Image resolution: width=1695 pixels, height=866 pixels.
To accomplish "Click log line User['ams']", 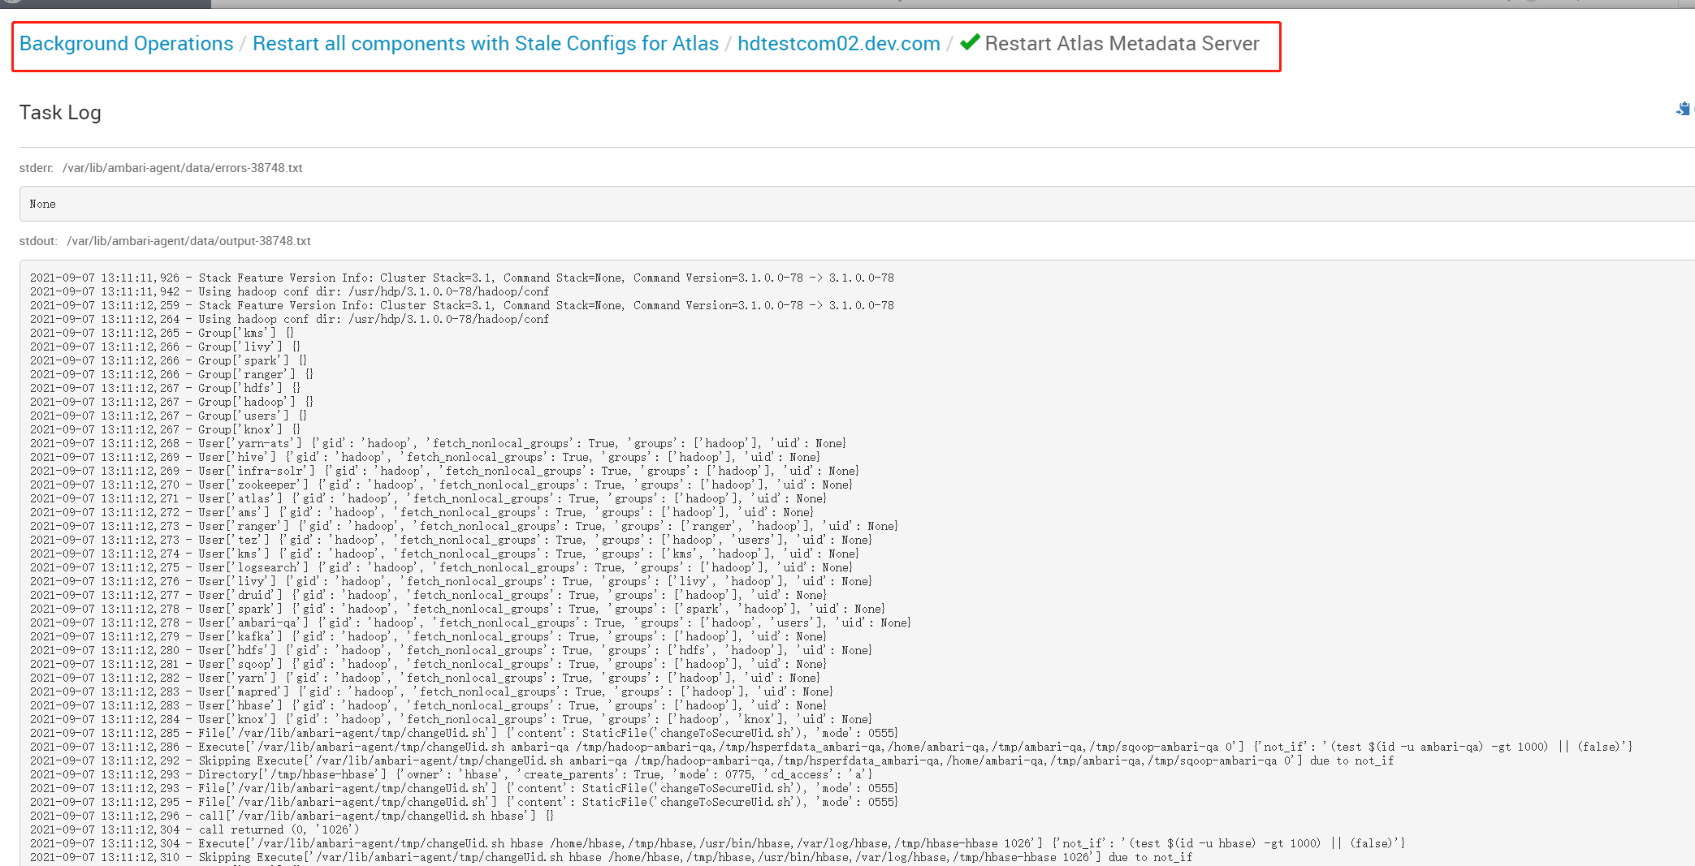I will [422, 512].
